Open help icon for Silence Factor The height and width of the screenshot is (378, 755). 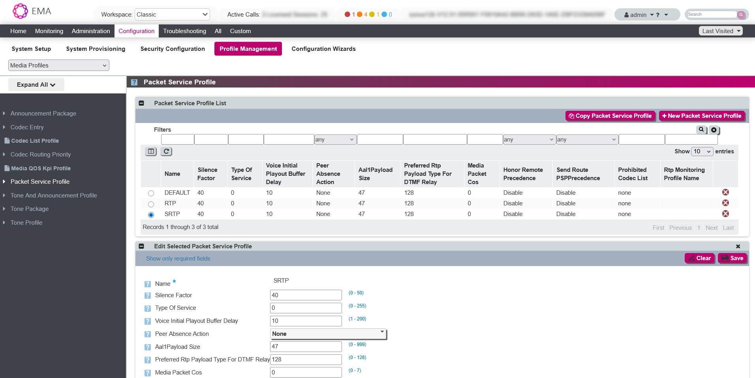pos(148,296)
